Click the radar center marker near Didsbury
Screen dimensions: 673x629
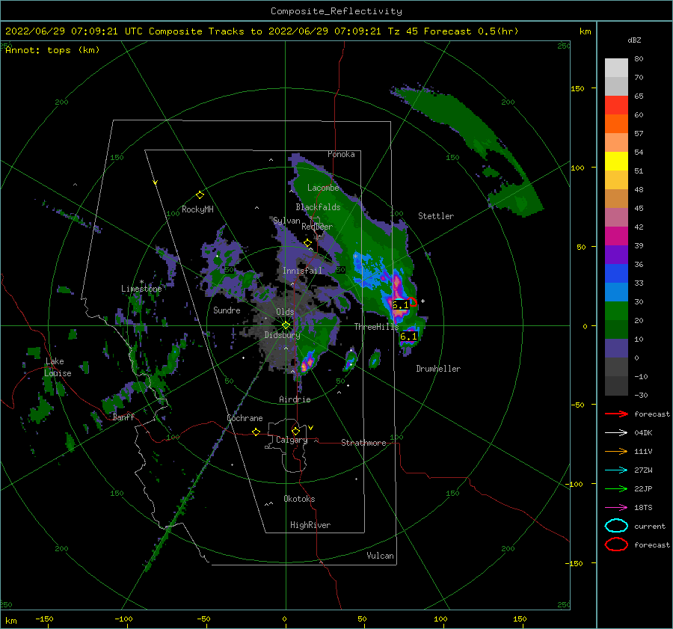click(286, 325)
